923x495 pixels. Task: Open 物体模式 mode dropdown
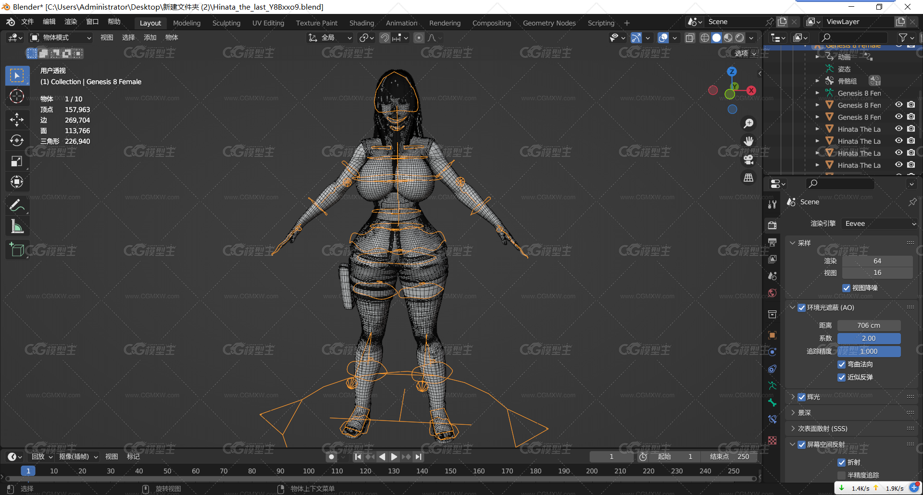(x=61, y=37)
